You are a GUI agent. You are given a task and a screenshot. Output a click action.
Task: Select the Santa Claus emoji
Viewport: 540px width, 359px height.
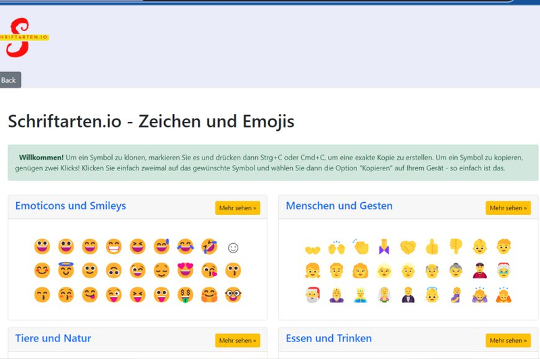pyautogui.click(x=312, y=294)
